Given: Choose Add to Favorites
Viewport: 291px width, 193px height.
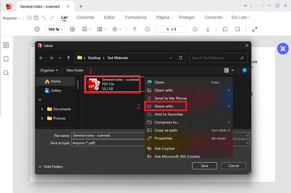Looking at the screenshot, I should pos(188,114).
